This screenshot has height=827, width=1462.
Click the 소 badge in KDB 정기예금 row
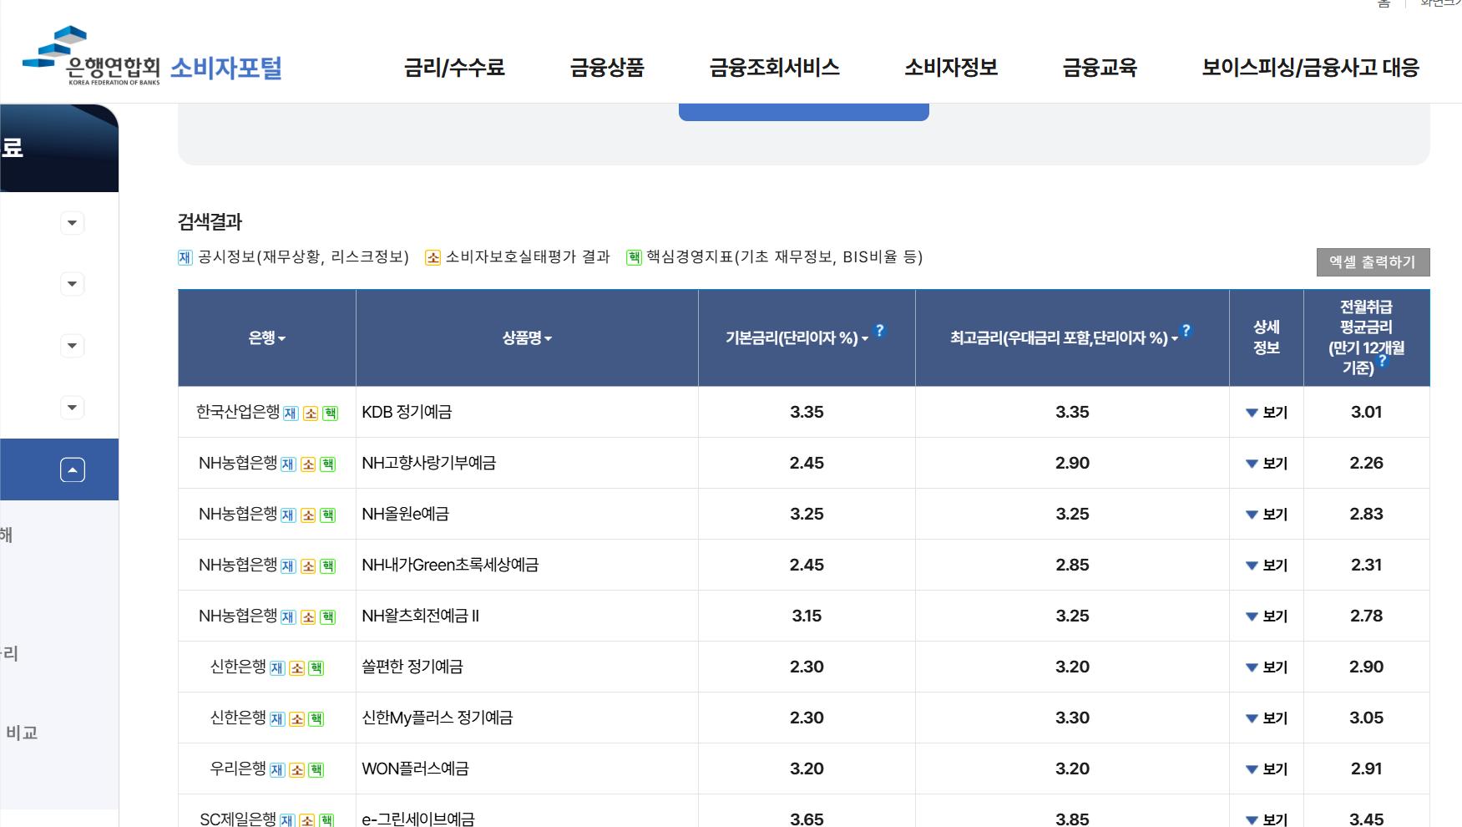click(311, 413)
